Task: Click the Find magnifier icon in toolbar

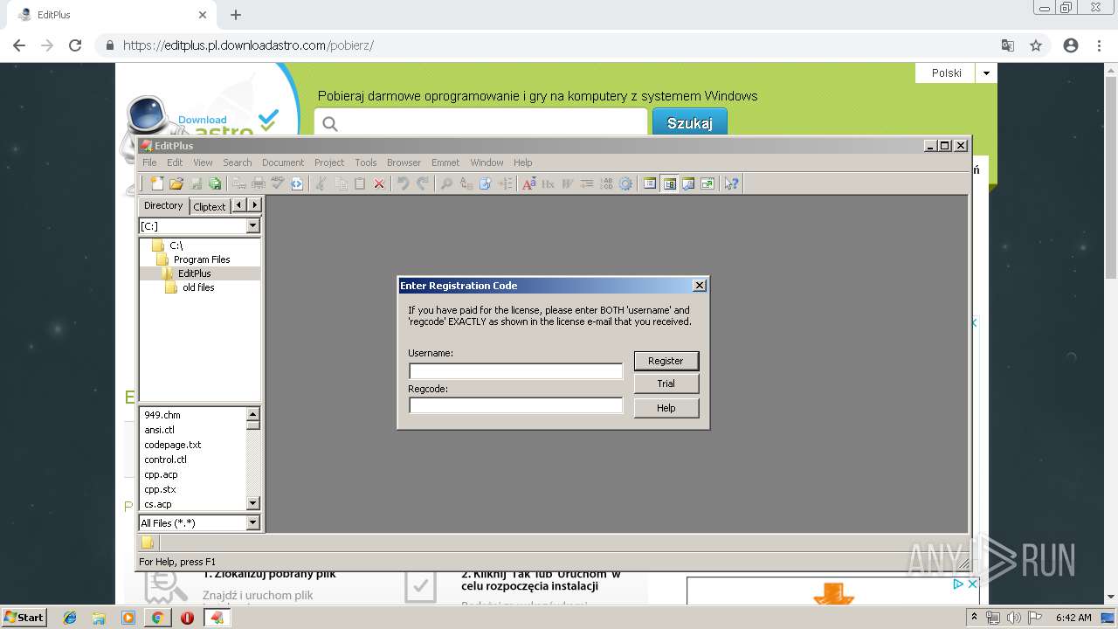Action: [445, 183]
